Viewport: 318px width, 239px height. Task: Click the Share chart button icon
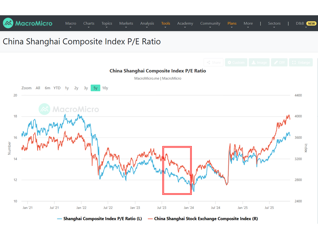pos(208,62)
